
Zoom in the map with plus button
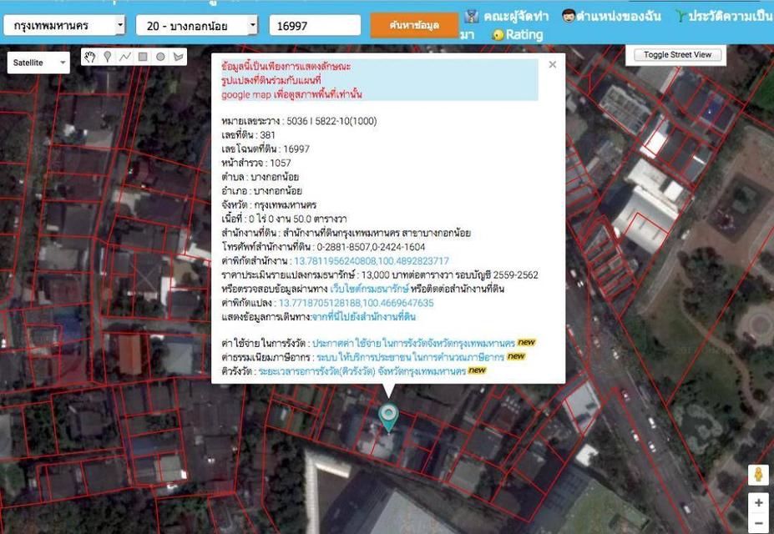pyautogui.click(x=759, y=503)
